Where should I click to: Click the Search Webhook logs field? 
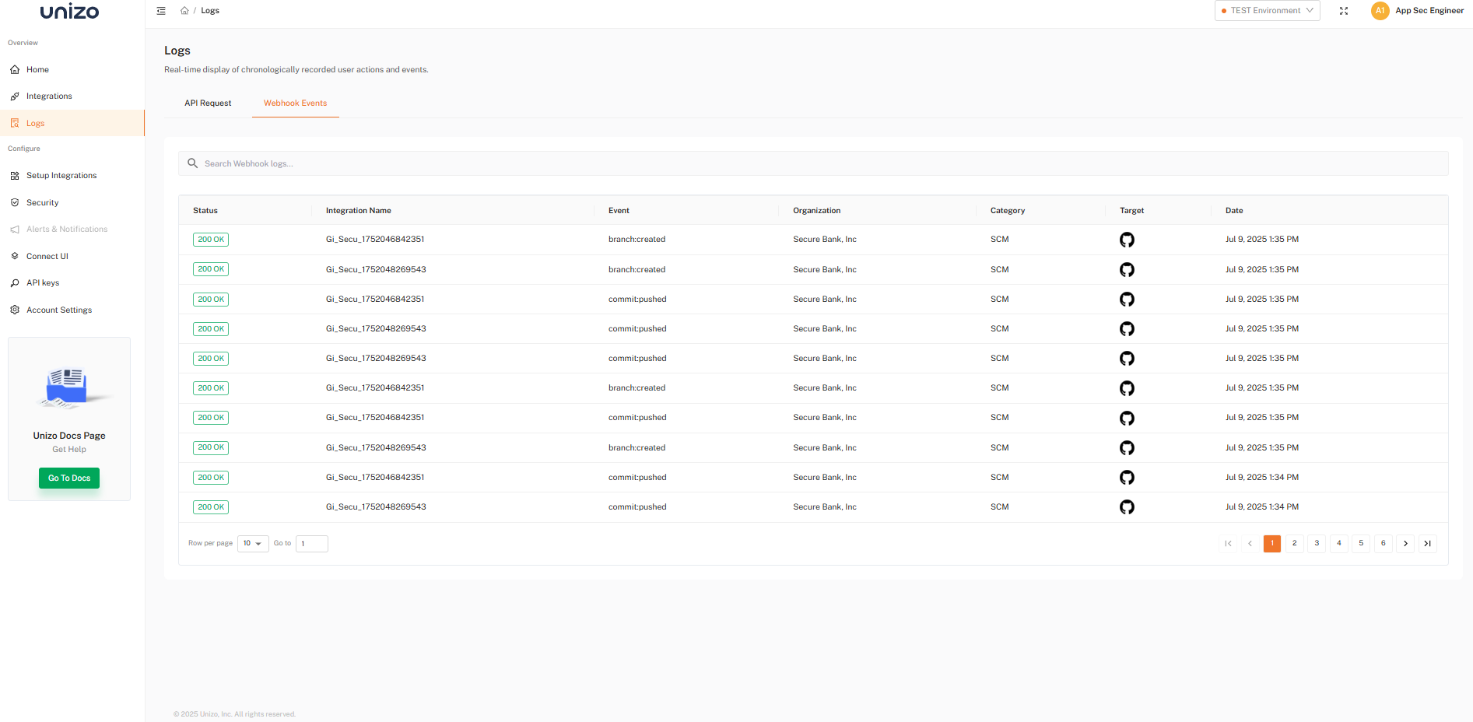point(813,163)
